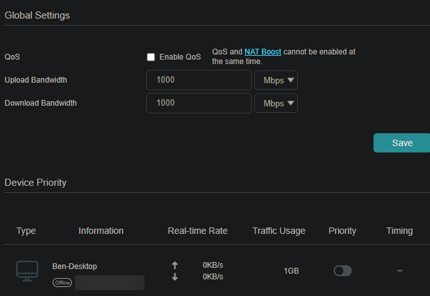The height and width of the screenshot is (296, 430).
Task: Open the Upload Bandwidth Mbps unit dropdown
Action: click(276, 80)
